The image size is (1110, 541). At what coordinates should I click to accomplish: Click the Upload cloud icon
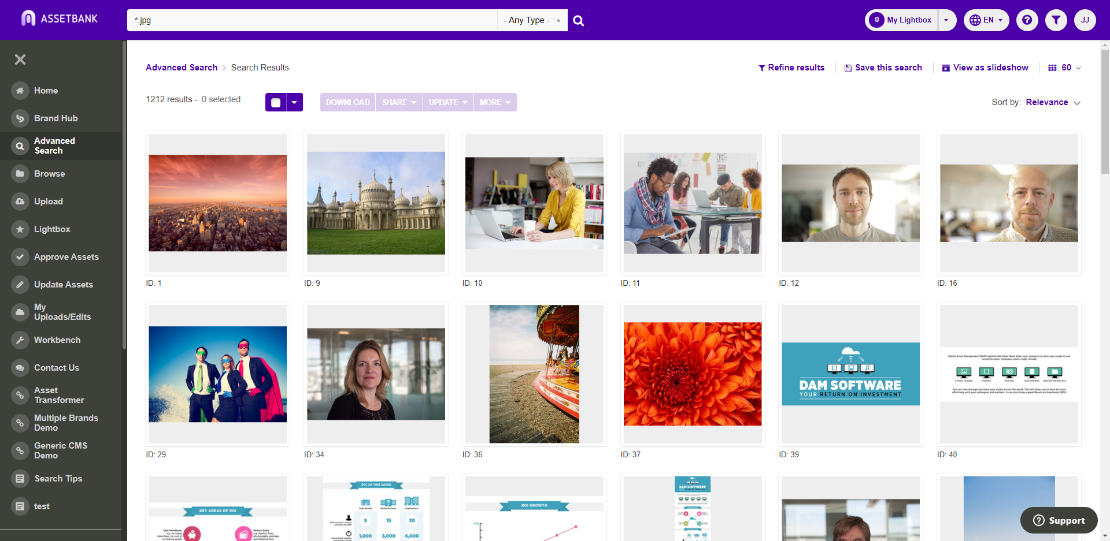click(20, 202)
